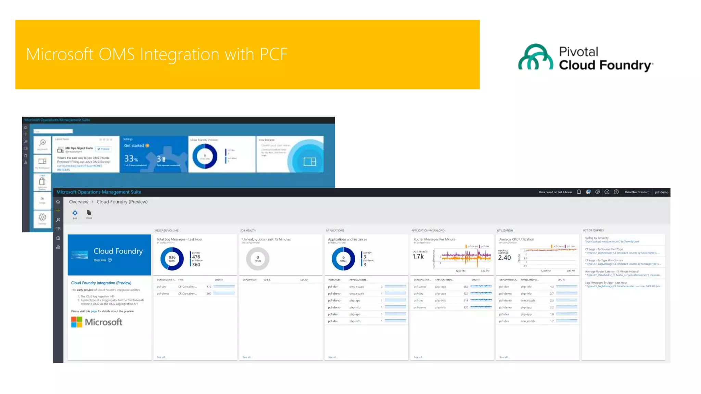Click the Edit gear icon
This screenshot has height=394, width=701.
pyautogui.click(x=75, y=213)
